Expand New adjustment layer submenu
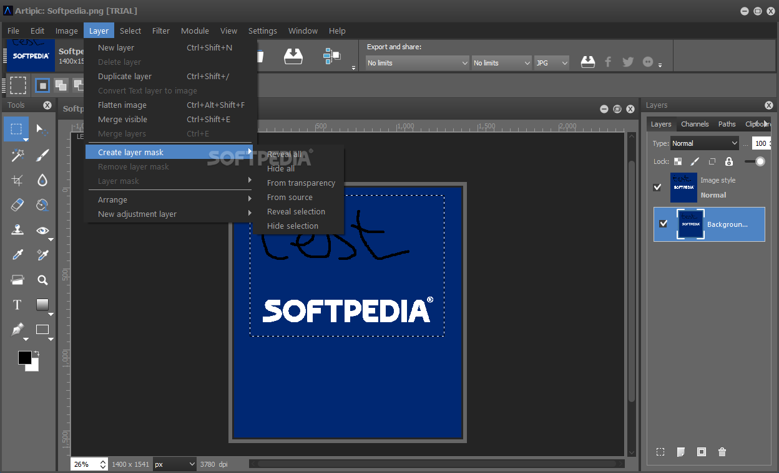 169,214
